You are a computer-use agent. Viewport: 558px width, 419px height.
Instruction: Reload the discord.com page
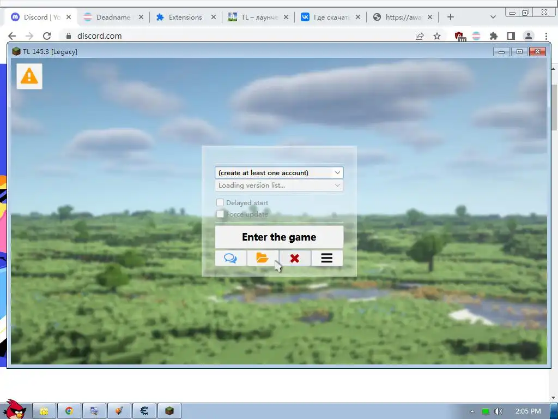[x=47, y=36]
